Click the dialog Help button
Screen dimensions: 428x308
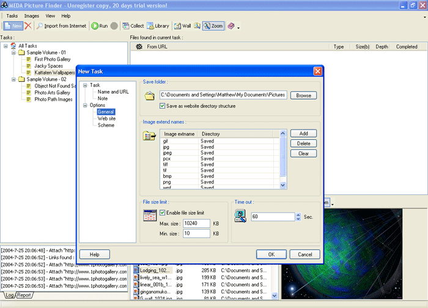pos(94,255)
